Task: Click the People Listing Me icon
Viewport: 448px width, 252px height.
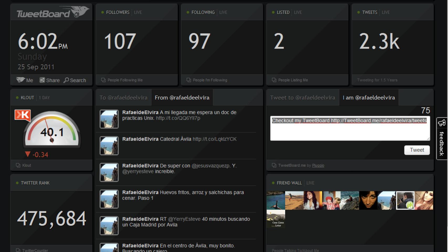Action: (274, 80)
